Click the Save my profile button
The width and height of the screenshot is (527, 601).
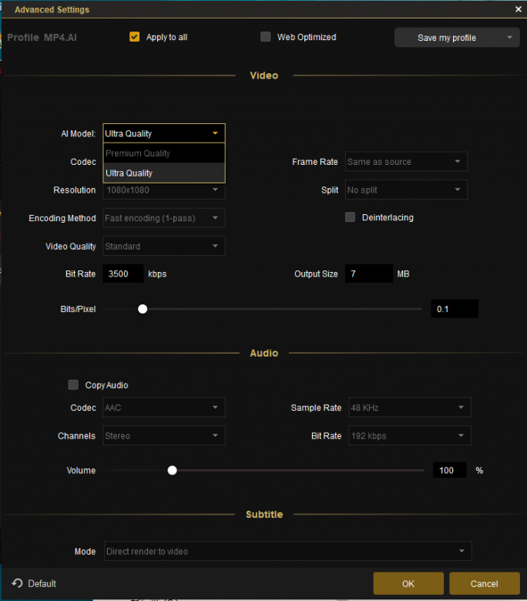click(447, 38)
